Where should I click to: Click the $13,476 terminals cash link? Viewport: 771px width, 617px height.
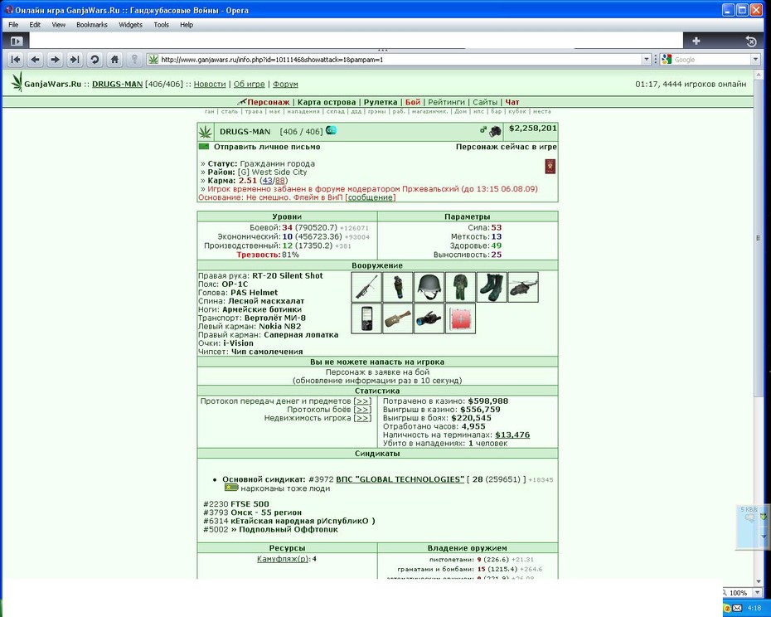[x=512, y=435]
